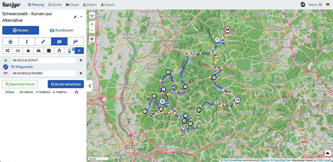Click Speichere Route button
Viewport: 333px width, 162px height.
coord(20,84)
